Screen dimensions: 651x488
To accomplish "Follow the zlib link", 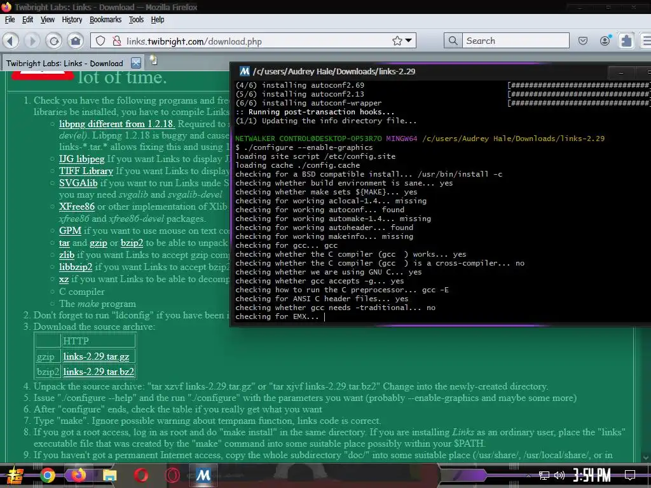I will (x=66, y=255).
